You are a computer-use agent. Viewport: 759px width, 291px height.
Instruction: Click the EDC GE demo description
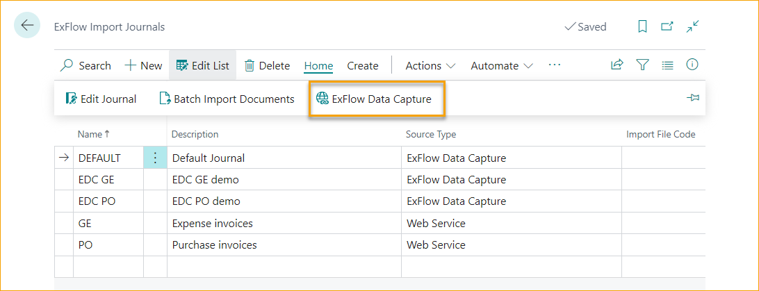pos(284,180)
